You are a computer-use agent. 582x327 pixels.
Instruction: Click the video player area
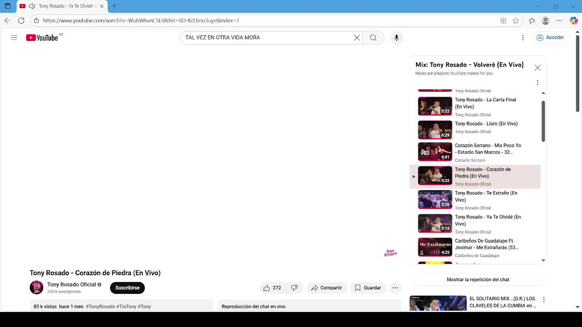215,159
